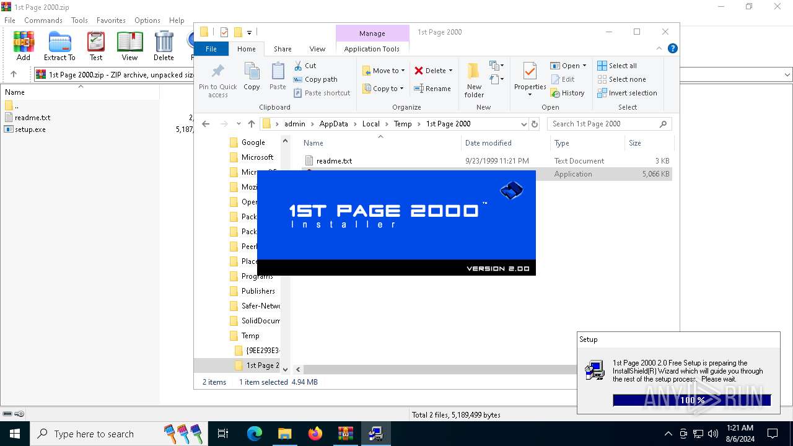The image size is (793, 446).
Task: Open WinRAR path dropdown arrow
Action: [x=787, y=74]
